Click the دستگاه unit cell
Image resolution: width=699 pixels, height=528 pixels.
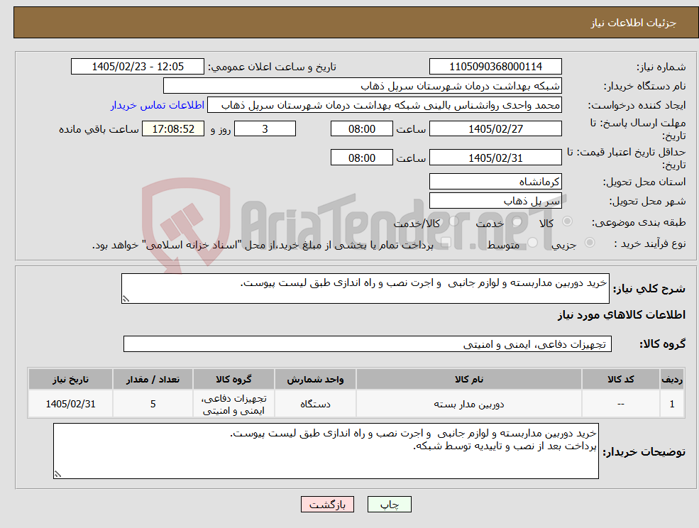pos(315,404)
